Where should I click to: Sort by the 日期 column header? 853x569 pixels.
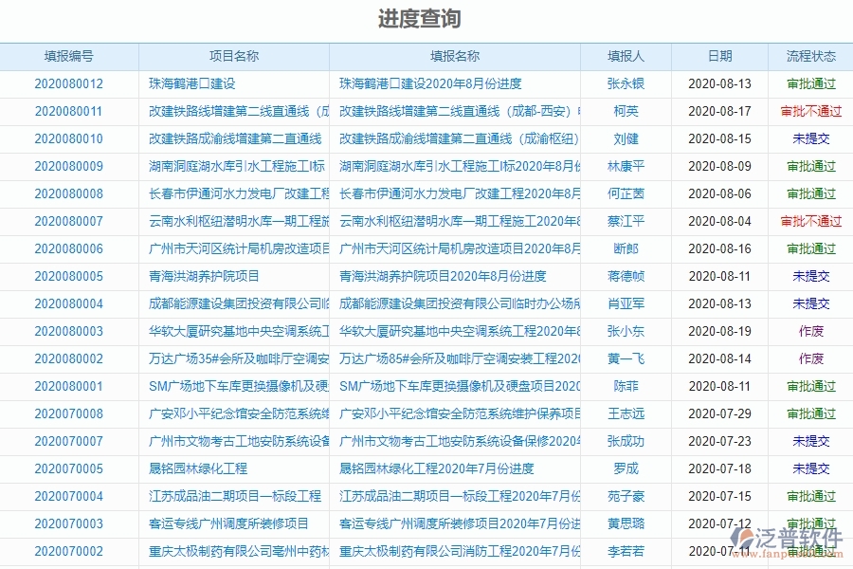pyautogui.click(x=722, y=56)
